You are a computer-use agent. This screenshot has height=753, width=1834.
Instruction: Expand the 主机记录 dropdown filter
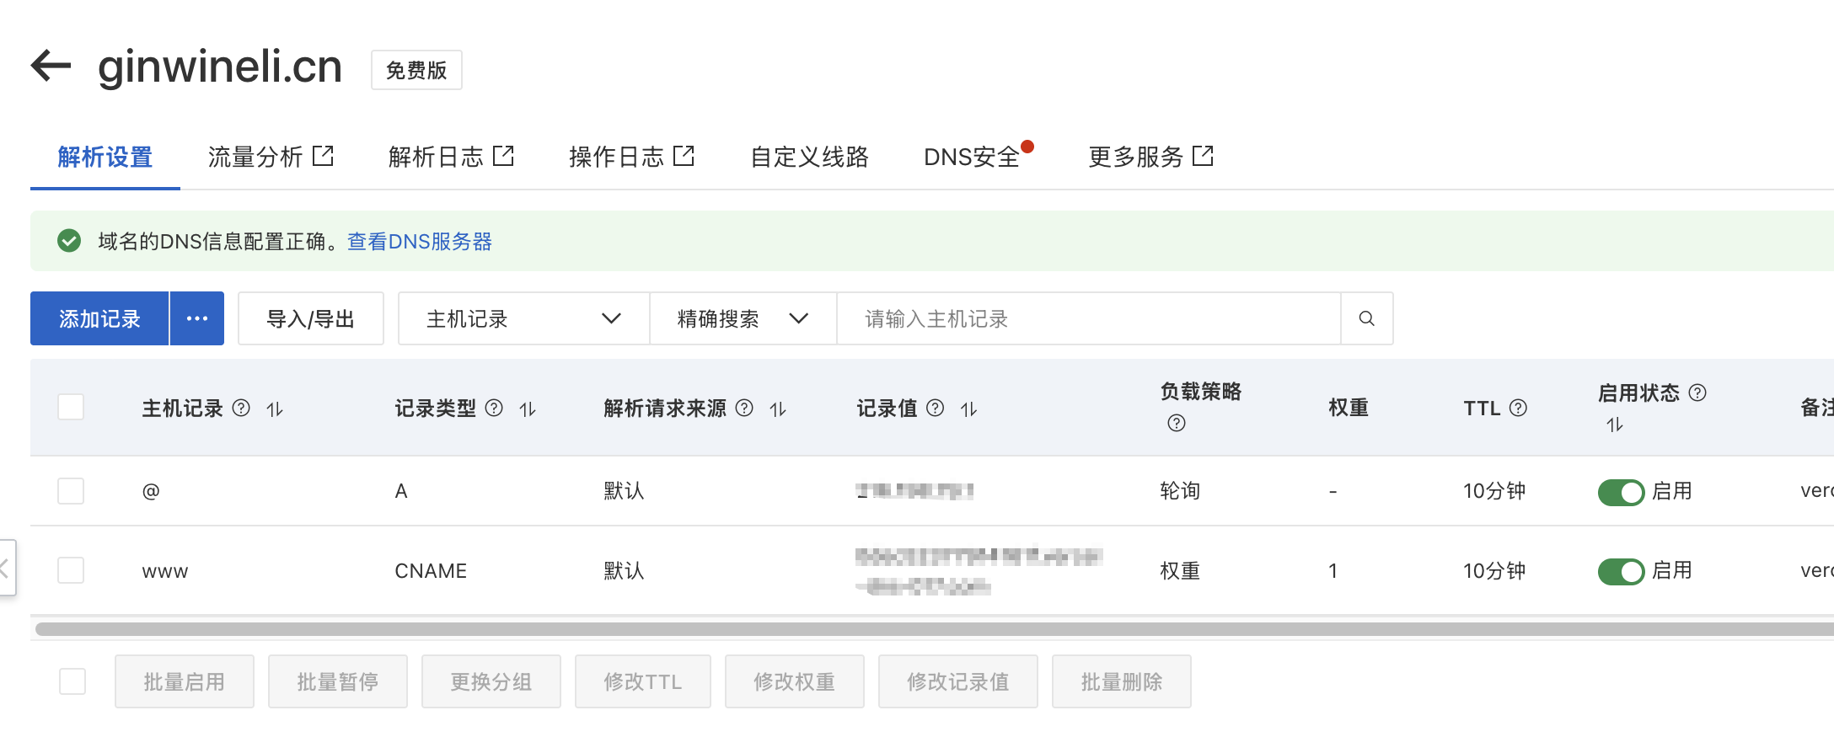(523, 318)
